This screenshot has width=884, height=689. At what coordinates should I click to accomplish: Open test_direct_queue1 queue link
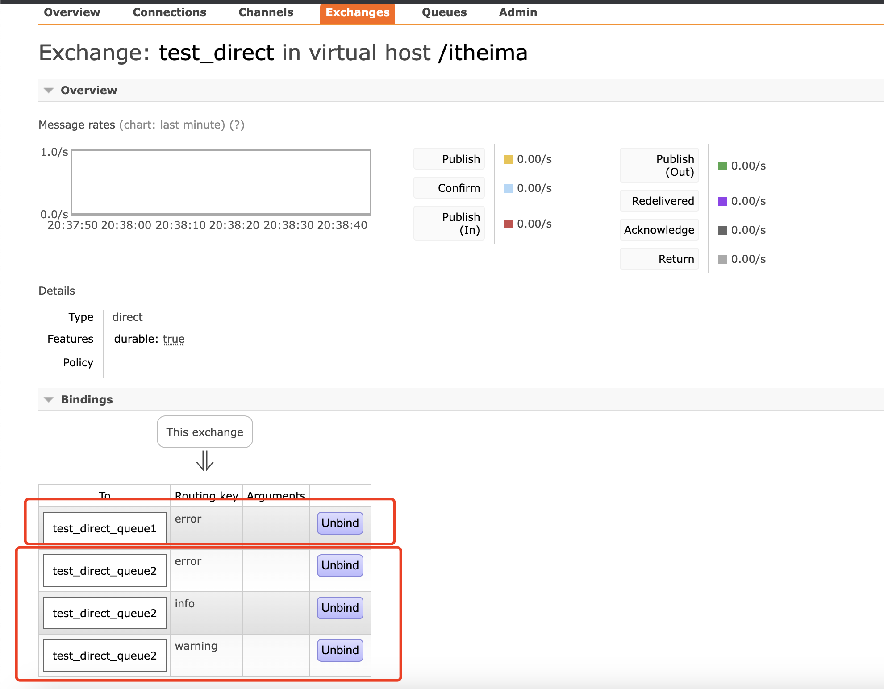(x=104, y=528)
